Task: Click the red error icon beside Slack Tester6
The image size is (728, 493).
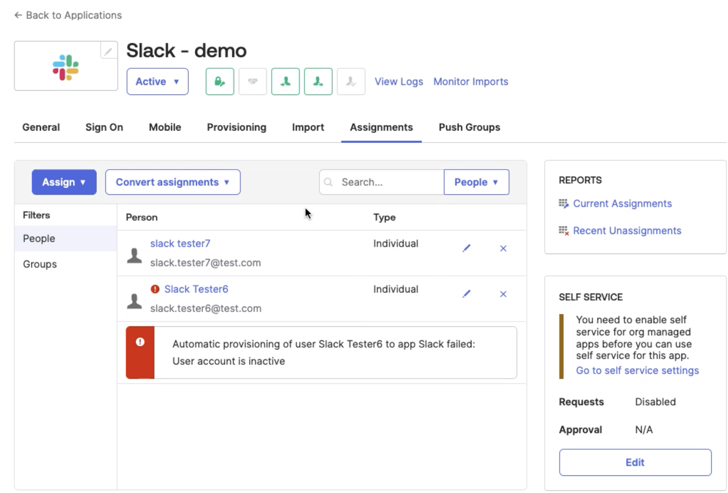Action: pos(155,289)
